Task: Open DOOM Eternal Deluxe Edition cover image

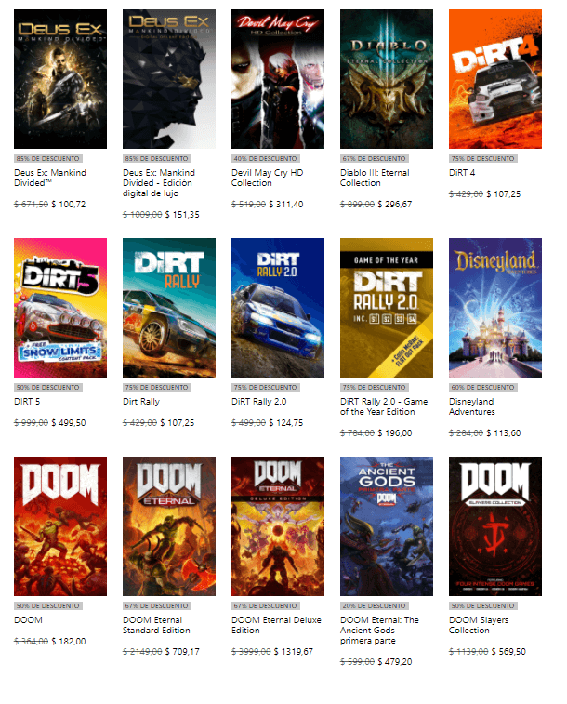Action: pyautogui.click(x=277, y=525)
